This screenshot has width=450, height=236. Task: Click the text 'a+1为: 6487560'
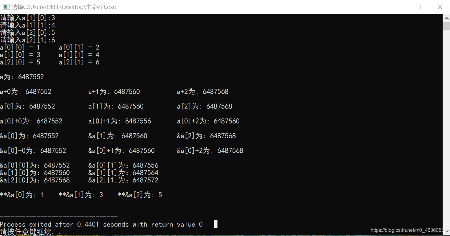(x=114, y=92)
